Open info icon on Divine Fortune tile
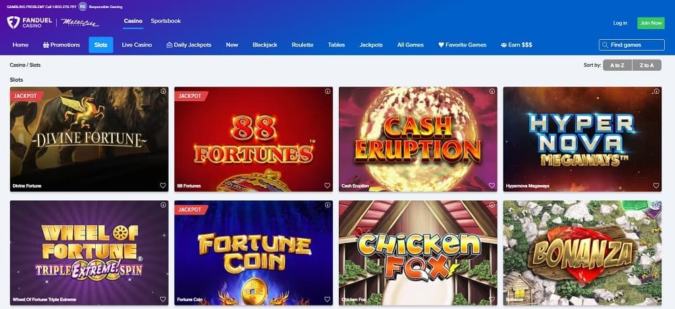Image resolution: width=675 pixels, height=309 pixels. click(163, 91)
